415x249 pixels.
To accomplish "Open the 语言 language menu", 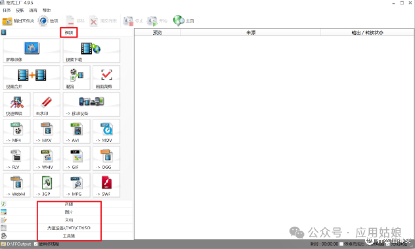I will [33, 10].
